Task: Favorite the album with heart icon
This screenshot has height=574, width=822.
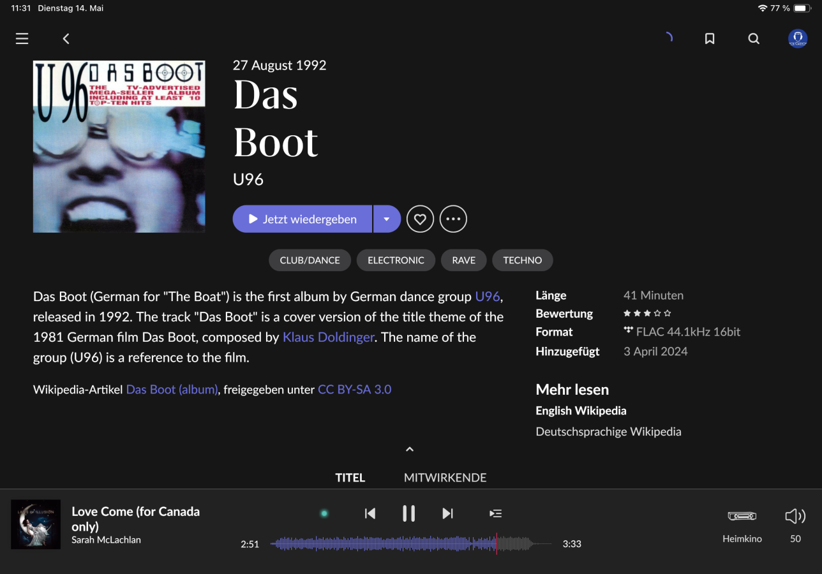Action: [x=420, y=219]
